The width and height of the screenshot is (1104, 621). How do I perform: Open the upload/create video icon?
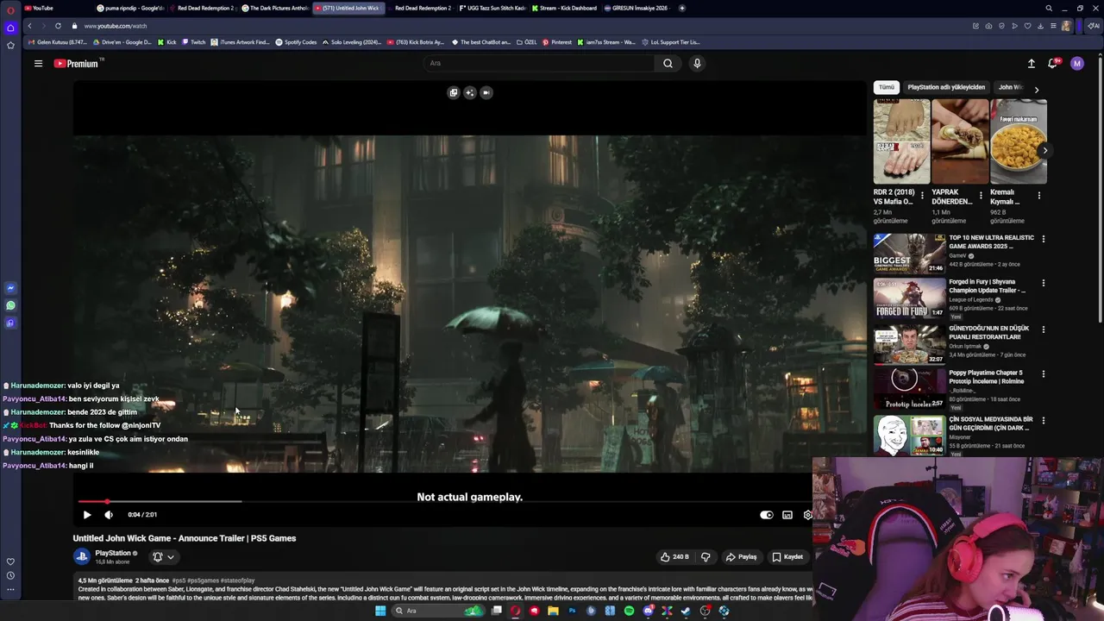pyautogui.click(x=1032, y=63)
